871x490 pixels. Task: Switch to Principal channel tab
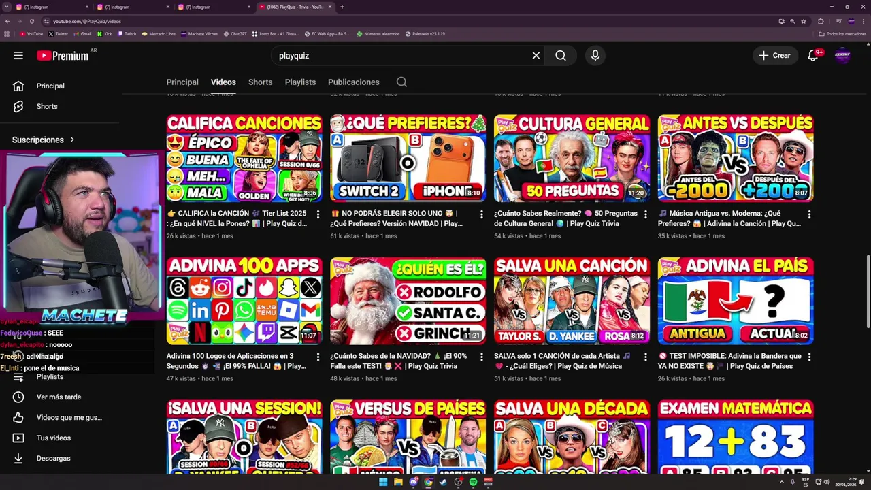182,82
